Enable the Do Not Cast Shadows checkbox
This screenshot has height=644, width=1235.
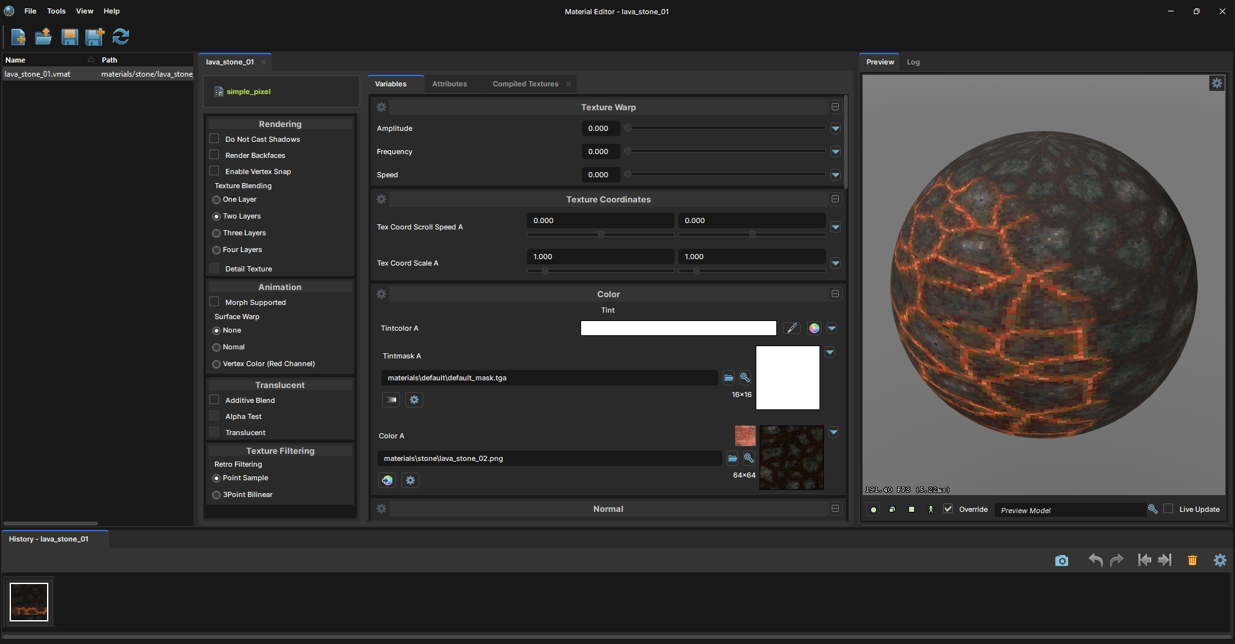click(x=215, y=139)
